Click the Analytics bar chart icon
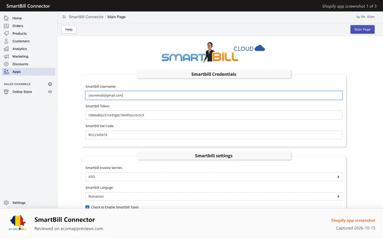Image resolution: width=383 pixels, height=239 pixels. pyautogui.click(x=6, y=49)
